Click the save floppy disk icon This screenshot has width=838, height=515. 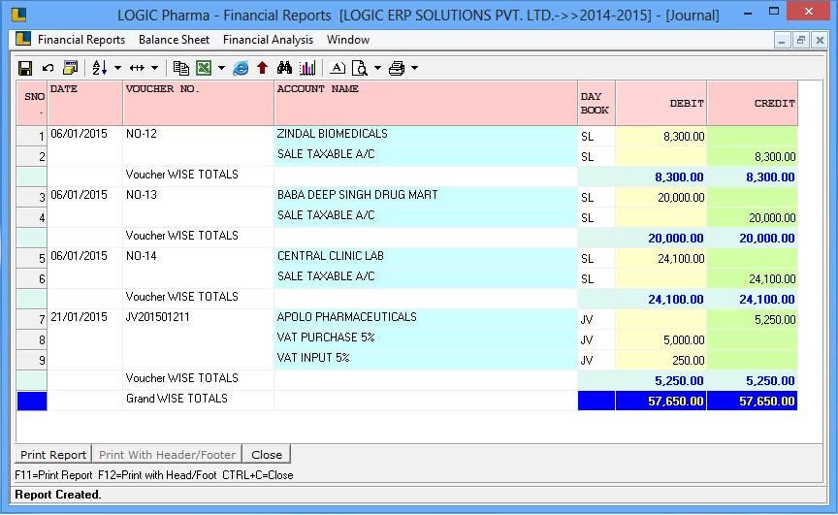click(25, 68)
